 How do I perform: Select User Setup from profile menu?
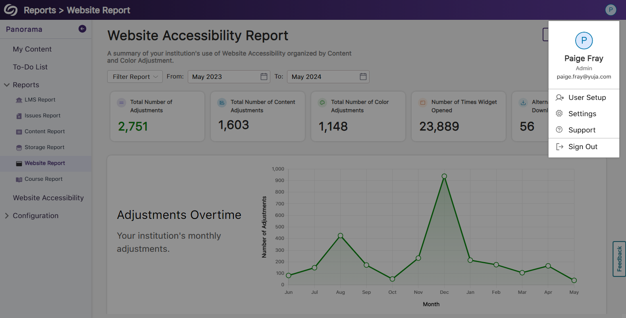(x=587, y=98)
